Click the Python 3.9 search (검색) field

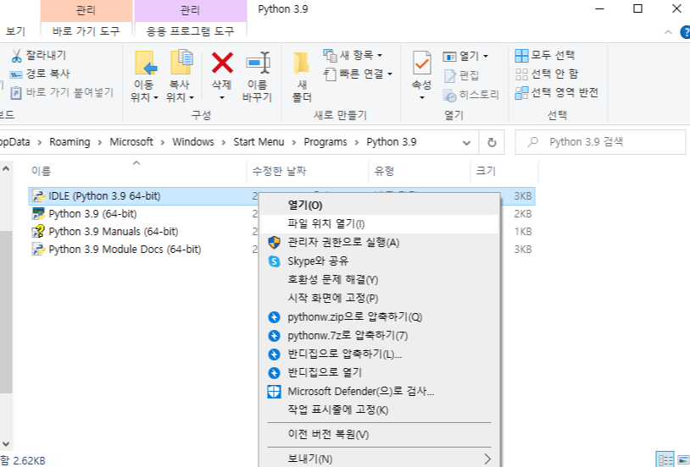(x=600, y=142)
